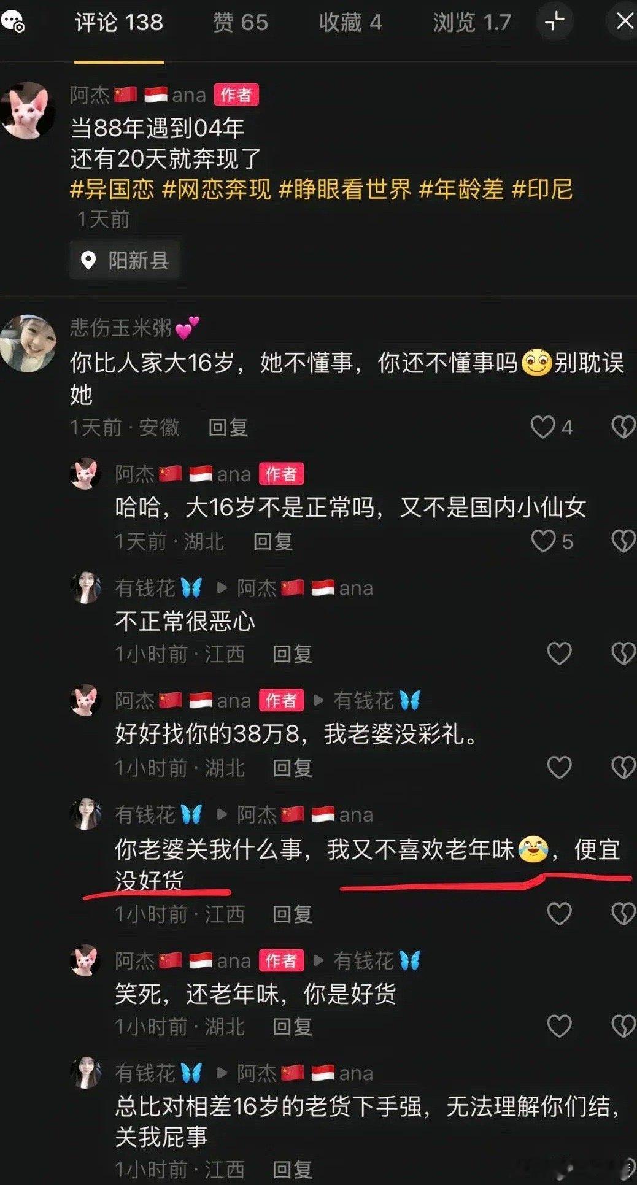637x1185 pixels.
Task: Switch to the 收藏 4 tab
Action: click(x=350, y=23)
